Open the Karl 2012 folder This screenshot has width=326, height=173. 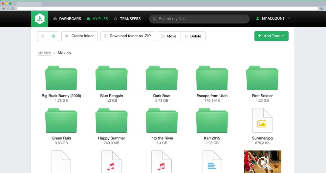tap(212, 120)
